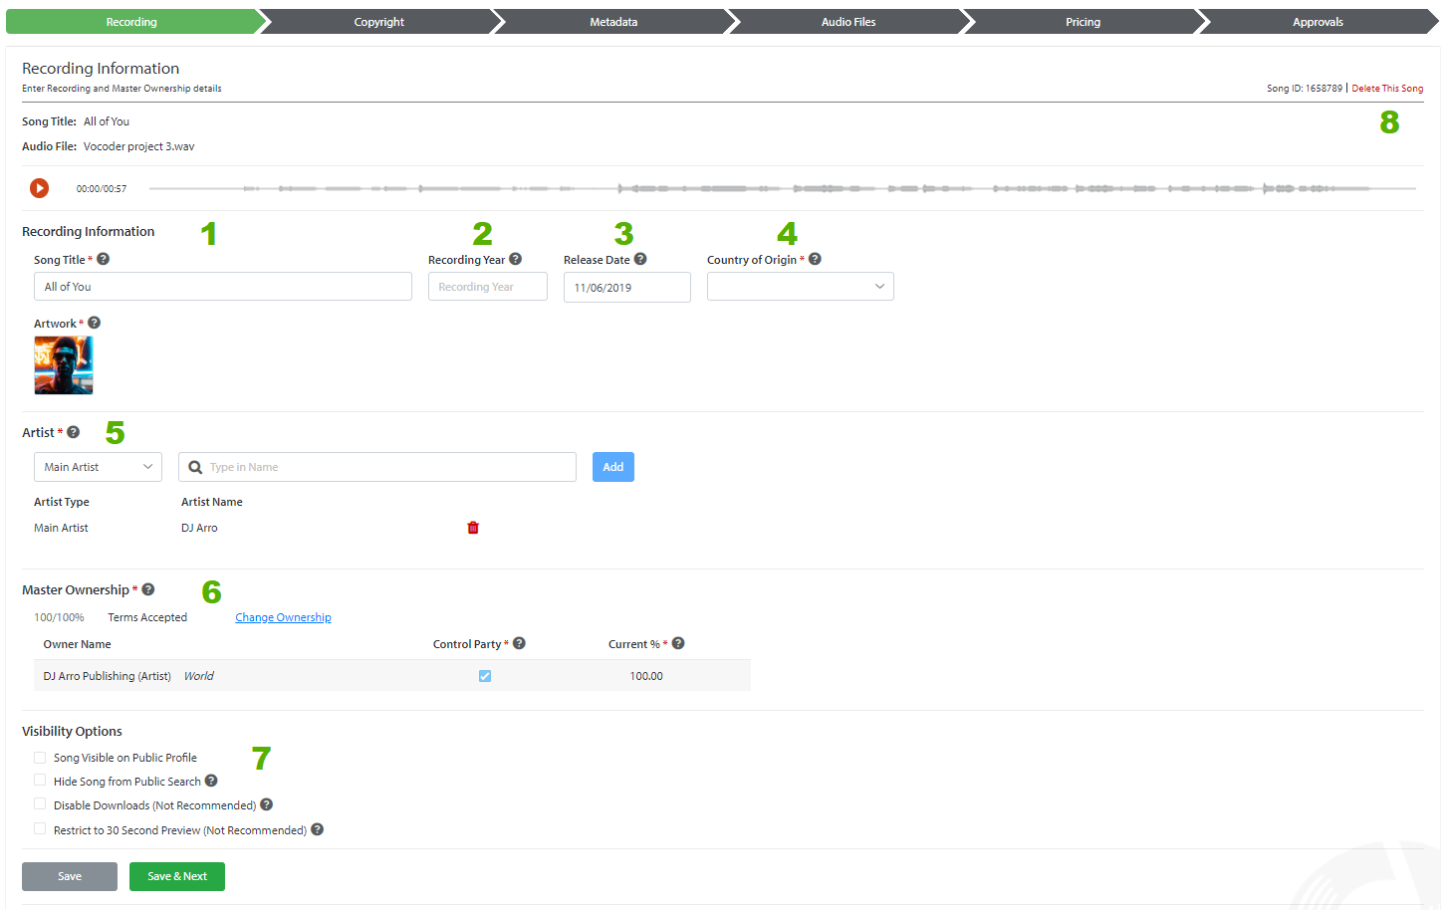Open help icon beside Artist heading

click(73, 432)
